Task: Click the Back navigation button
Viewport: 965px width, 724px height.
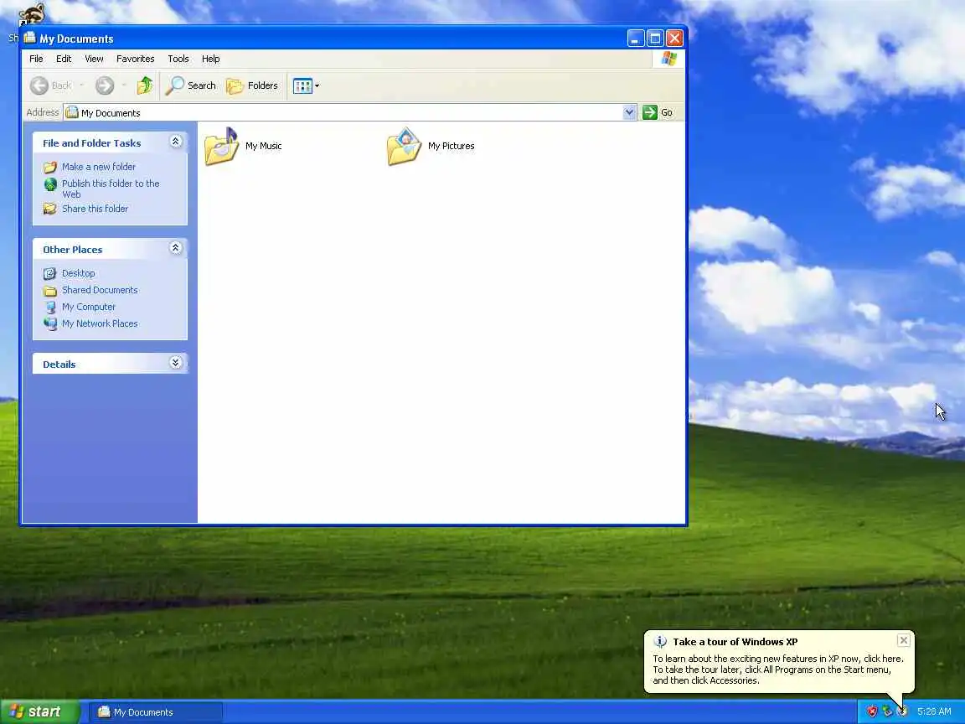Action: (x=51, y=85)
